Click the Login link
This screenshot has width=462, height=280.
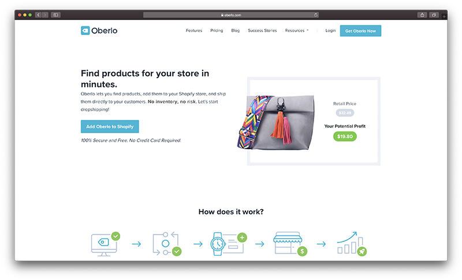point(330,31)
